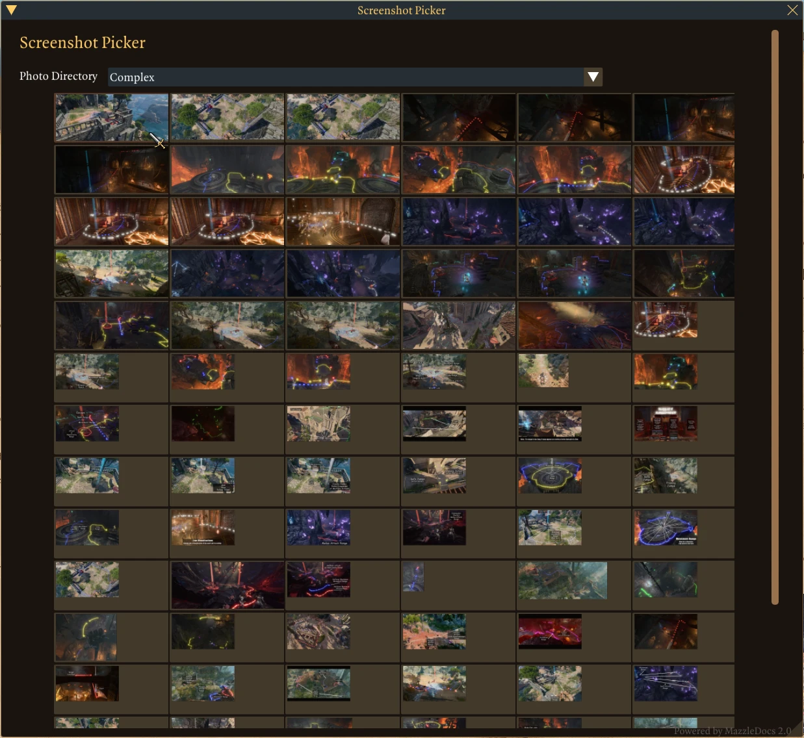Choose the red menu screen thumbnail
804x738 pixels.
666,424
